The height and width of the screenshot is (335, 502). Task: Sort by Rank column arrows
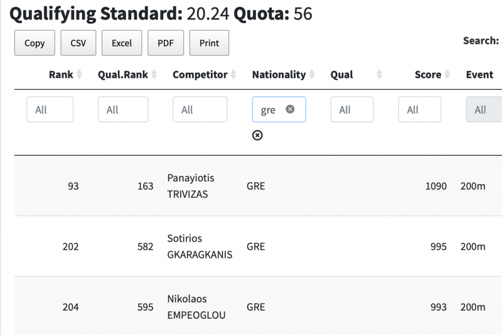click(79, 75)
